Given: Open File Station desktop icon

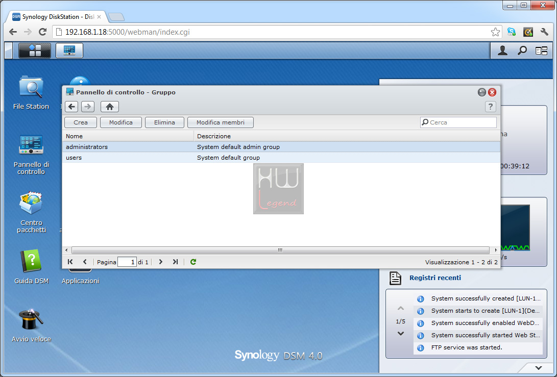Looking at the screenshot, I should point(31,92).
